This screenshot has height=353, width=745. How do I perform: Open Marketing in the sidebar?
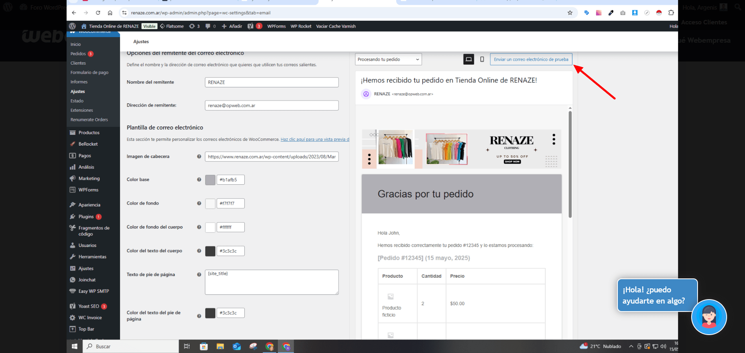pyautogui.click(x=89, y=179)
